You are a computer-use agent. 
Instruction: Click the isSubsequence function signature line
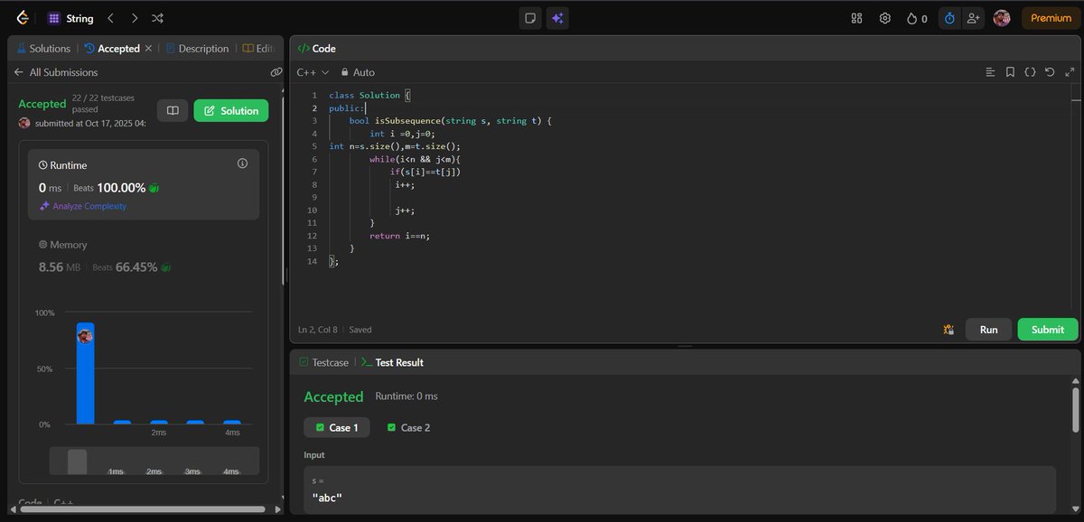coord(450,120)
